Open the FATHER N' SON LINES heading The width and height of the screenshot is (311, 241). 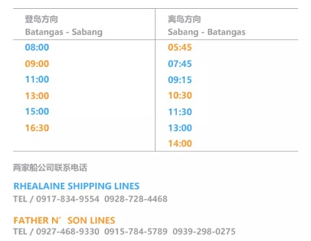tap(64, 220)
